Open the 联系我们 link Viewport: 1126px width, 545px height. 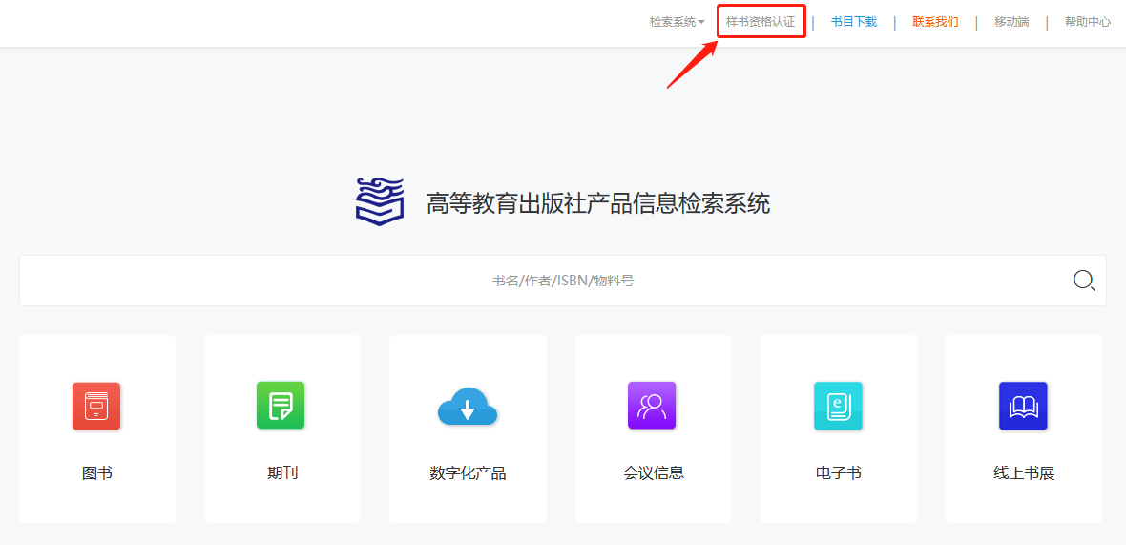(935, 22)
